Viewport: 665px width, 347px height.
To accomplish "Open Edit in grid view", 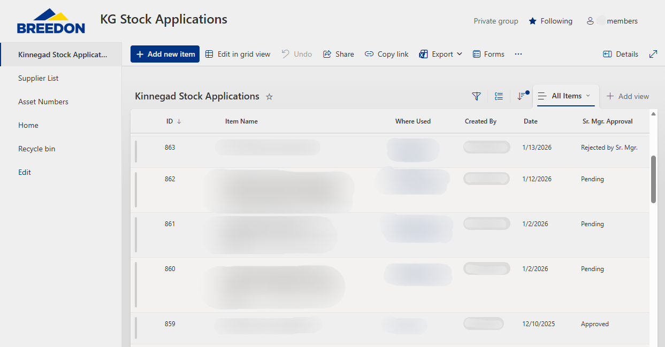I will [x=238, y=54].
